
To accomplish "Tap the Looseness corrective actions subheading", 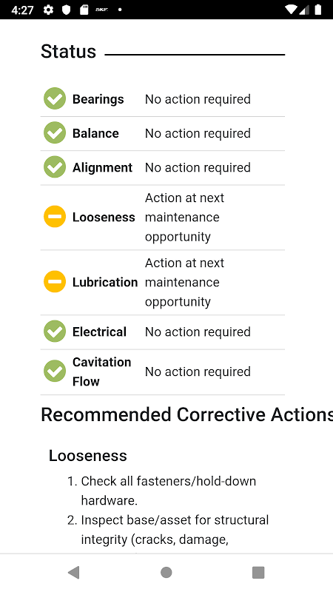I will tap(88, 456).
